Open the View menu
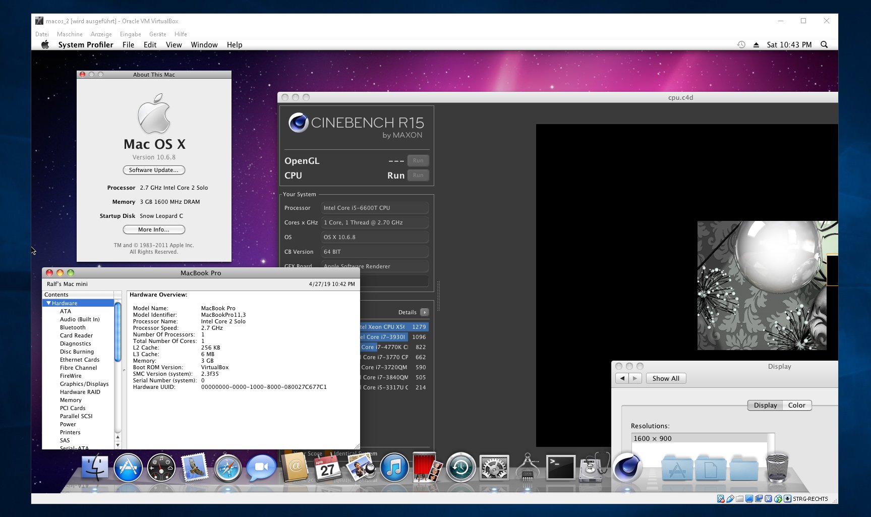This screenshot has height=517, width=871. pyautogui.click(x=173, y=44)
